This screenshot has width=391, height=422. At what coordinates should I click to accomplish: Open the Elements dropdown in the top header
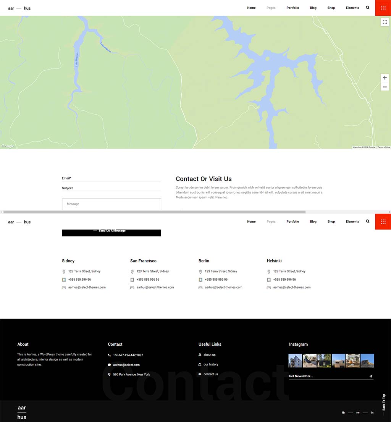tap(352, 8)
